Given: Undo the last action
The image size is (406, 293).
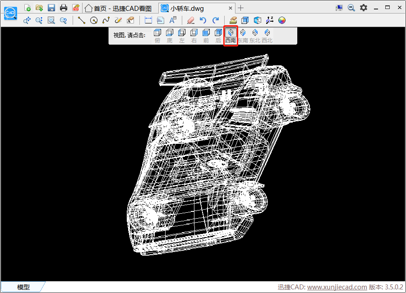Looking at the screenshot, I should [203, 20].
